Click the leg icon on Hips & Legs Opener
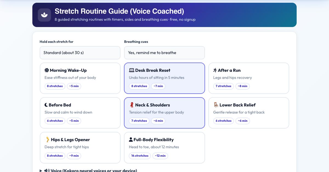 pos(47,140)
